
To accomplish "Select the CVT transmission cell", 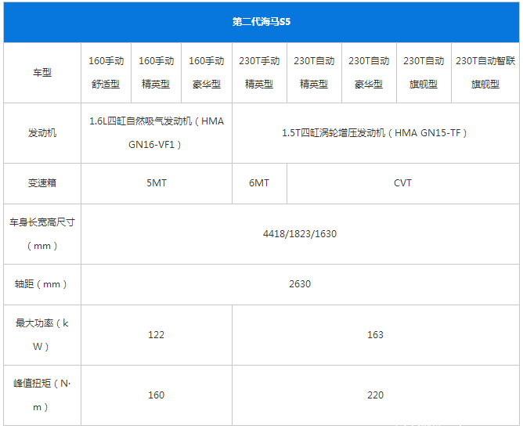I will click(402, 183).
